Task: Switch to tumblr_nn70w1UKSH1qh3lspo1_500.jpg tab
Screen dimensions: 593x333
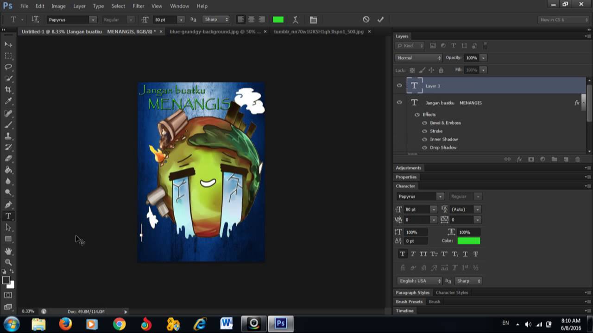Action: tap(319, 31)
